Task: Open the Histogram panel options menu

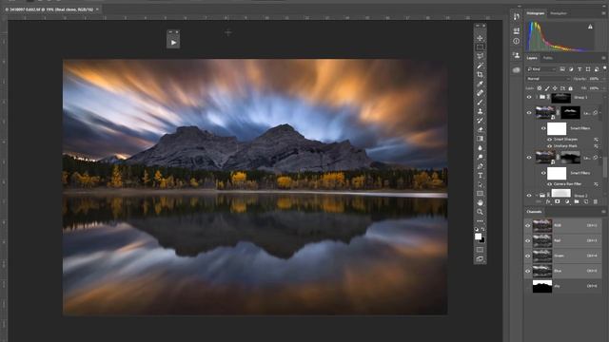Action: tap(603, 13)
